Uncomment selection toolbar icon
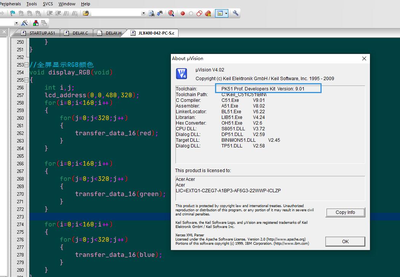This screenshot has width=400, height=277. pyautogui.click(x=75, y=13)
